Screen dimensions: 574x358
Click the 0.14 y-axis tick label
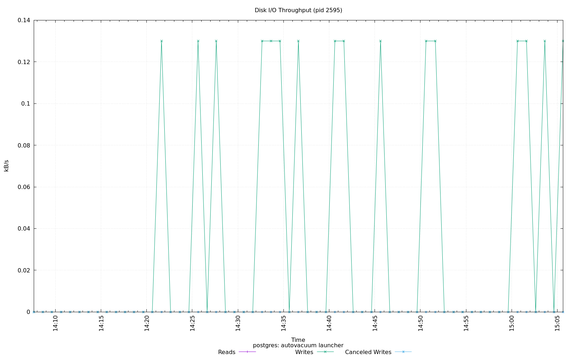(24, 20)
